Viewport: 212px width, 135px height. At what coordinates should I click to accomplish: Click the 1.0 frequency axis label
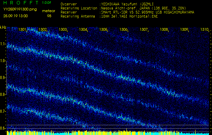tap(3, 61)
